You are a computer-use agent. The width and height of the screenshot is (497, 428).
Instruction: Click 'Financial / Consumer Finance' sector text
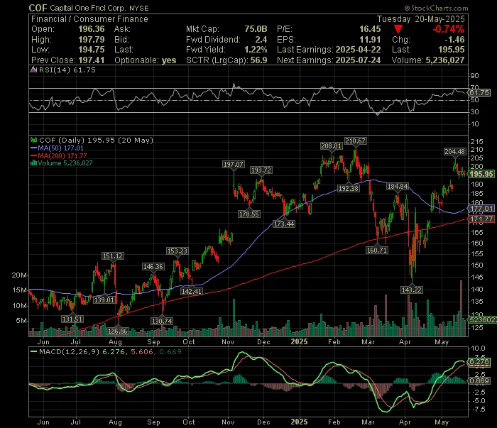[89, 19]
